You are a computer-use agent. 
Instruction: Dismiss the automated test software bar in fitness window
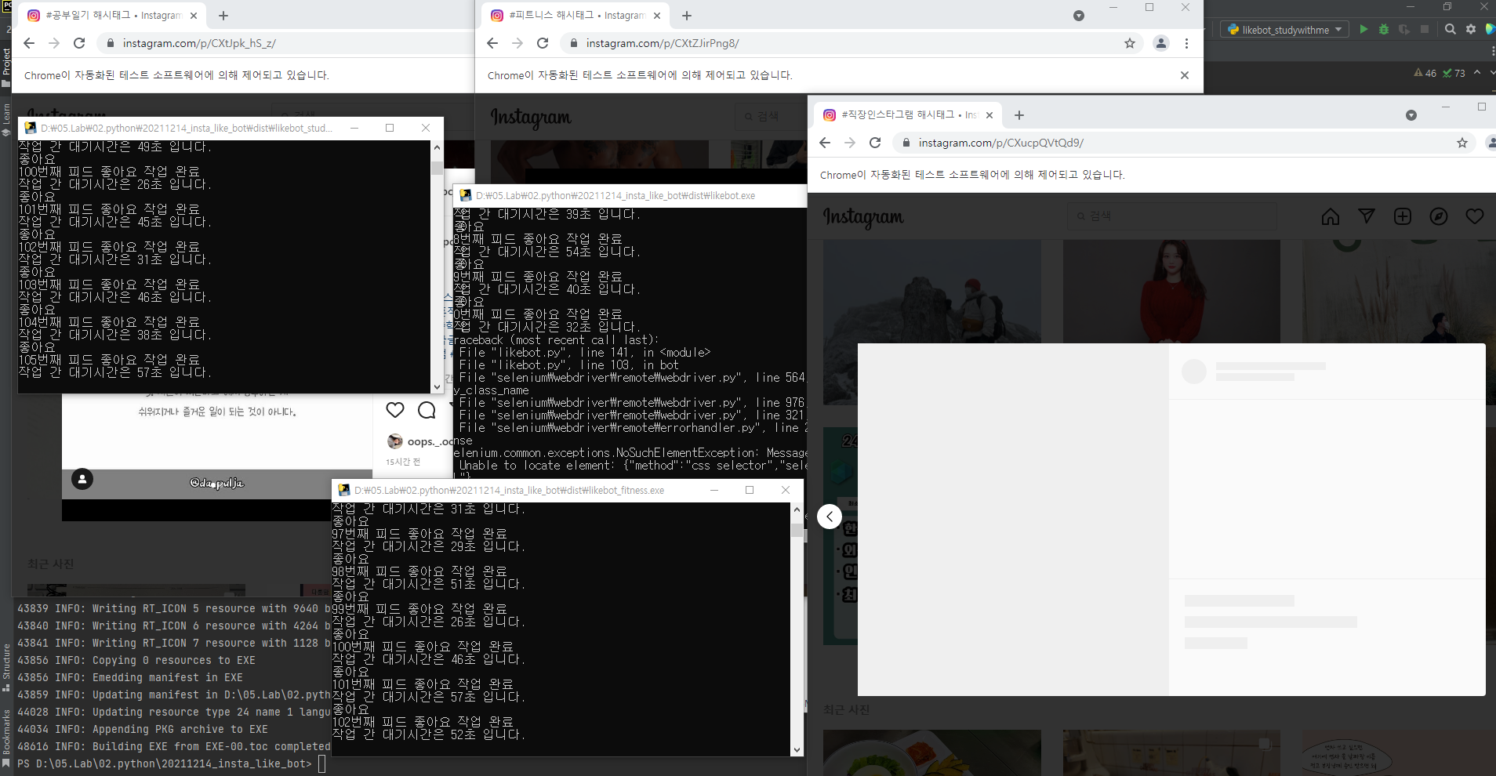(x=1185, y=75)
